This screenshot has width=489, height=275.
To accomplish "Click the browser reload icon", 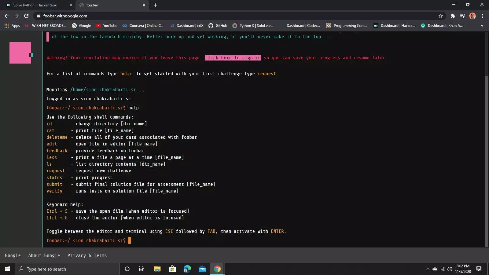I will (x=26, y=16).
